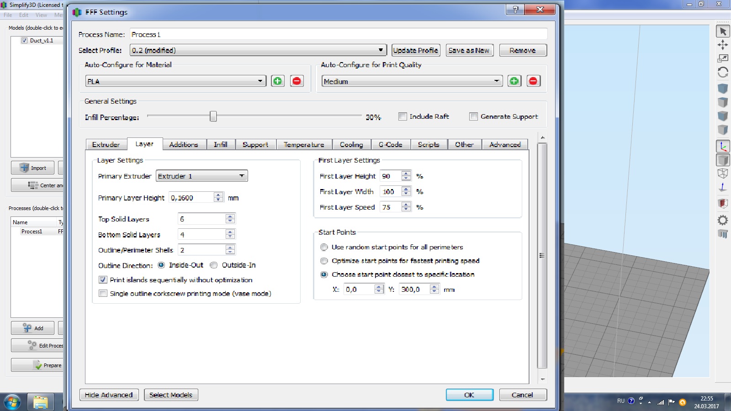Decrease the First Layer Speed percentage

[x=406, y=209]
